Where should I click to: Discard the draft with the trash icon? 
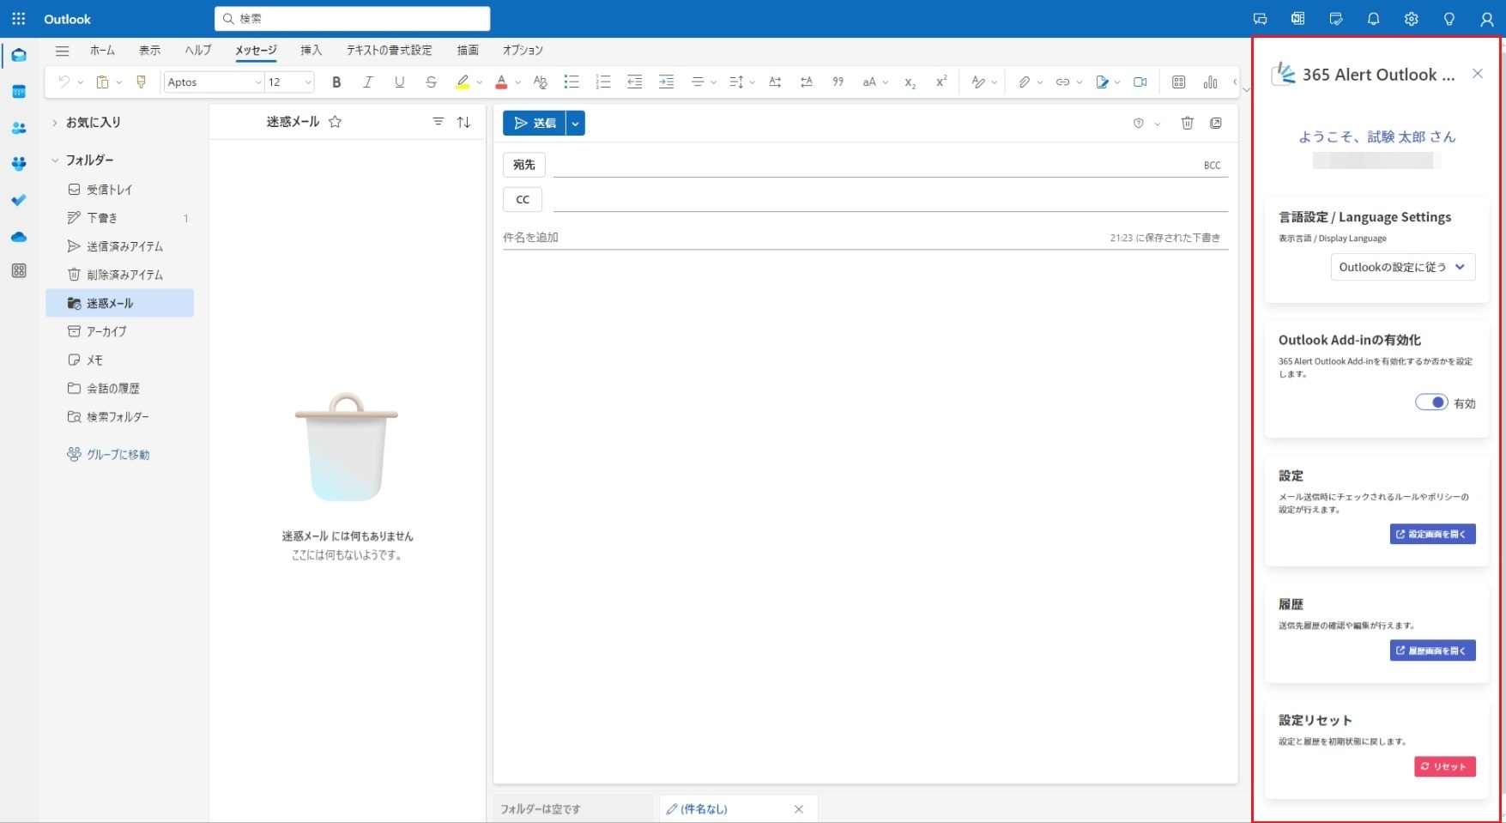1187,123
